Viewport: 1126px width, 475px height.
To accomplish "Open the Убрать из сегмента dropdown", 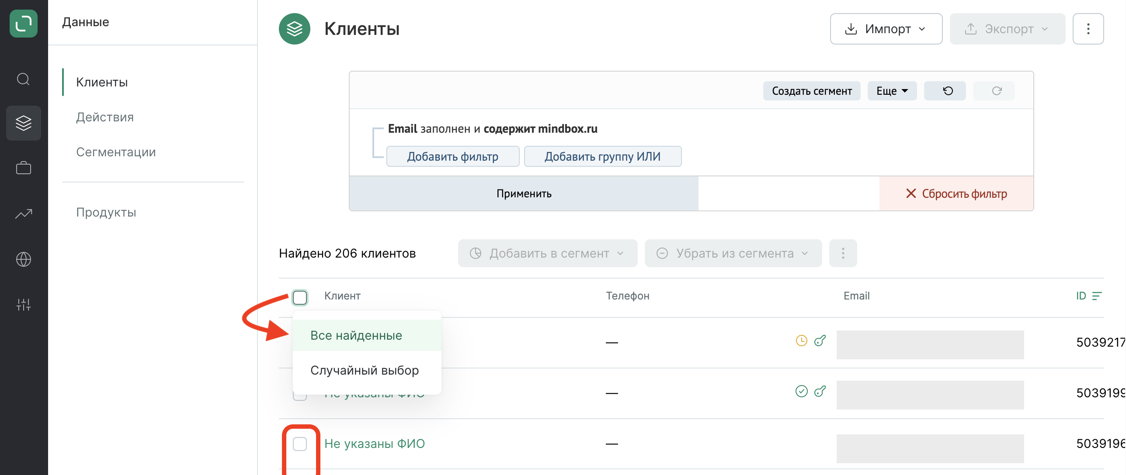I will click(733, 253).
